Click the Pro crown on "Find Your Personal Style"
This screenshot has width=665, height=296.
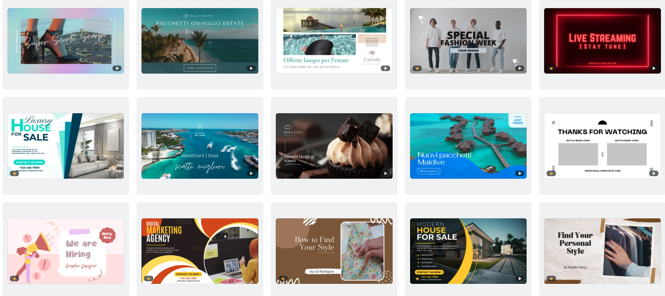point(552,278)
